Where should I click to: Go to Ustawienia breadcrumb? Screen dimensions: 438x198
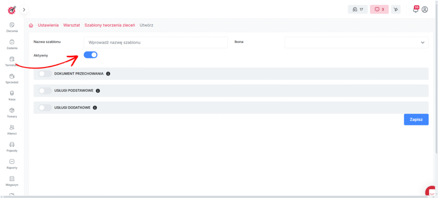point(48,25)
